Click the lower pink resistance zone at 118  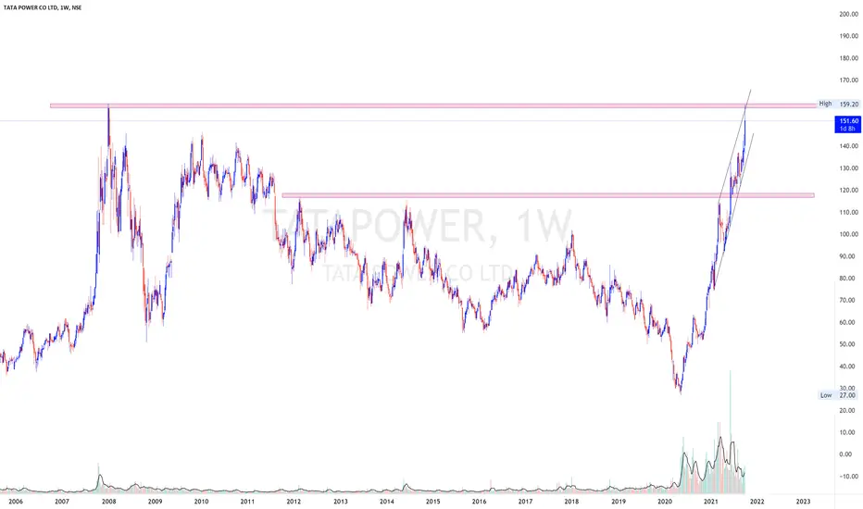547,194
